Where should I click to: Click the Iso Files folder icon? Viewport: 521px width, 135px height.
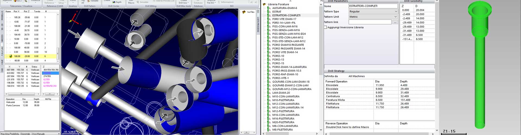tap(244, 12)
